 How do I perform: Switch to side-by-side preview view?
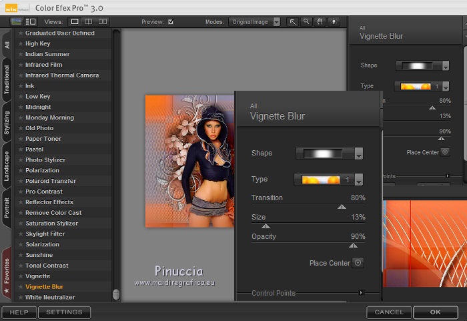[103, 22]
